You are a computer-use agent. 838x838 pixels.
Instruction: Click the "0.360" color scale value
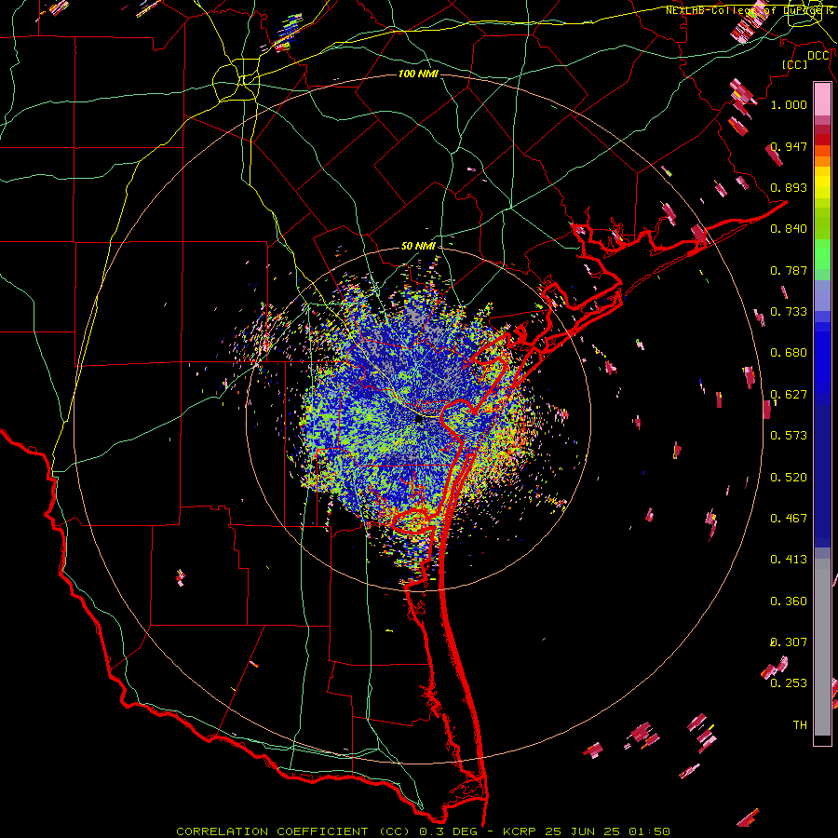click(789, 601)
